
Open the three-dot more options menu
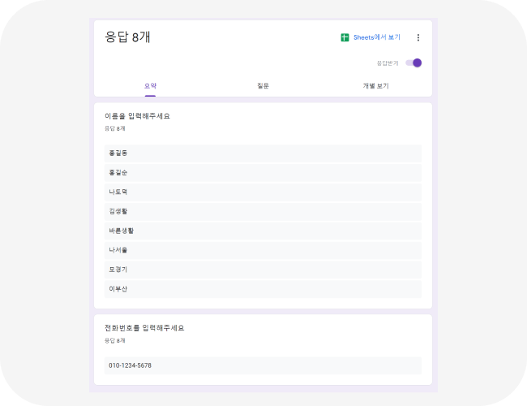[418, 37]
